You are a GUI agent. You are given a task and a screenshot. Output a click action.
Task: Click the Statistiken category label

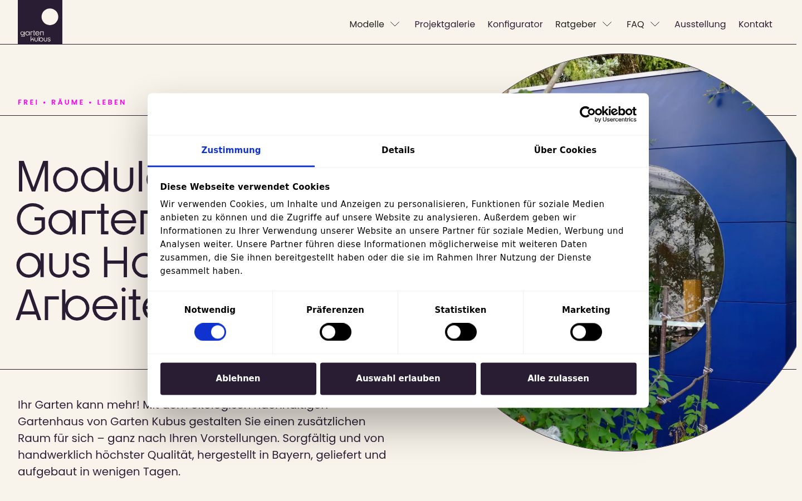(x=461, y=310)
